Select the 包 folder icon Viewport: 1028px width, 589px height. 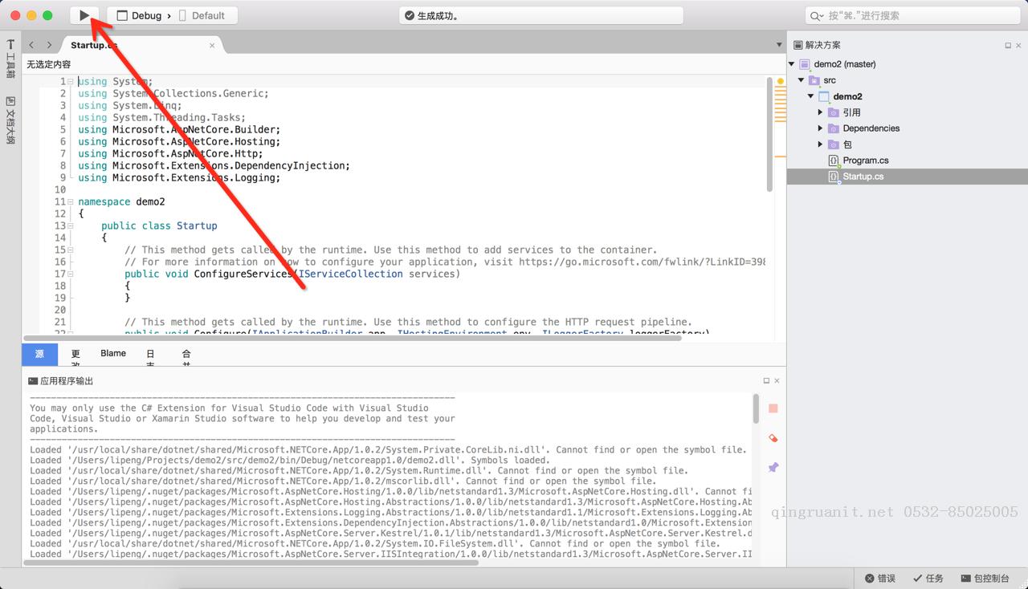[833, 144]
